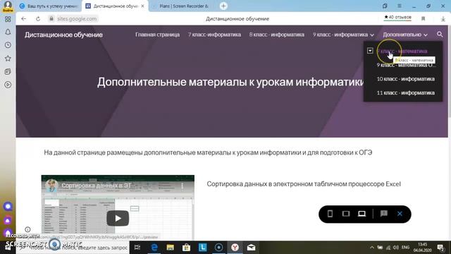The image size is (451, 254).
Task: Open collections icon in browser sidebar
Action: point(8,72)
